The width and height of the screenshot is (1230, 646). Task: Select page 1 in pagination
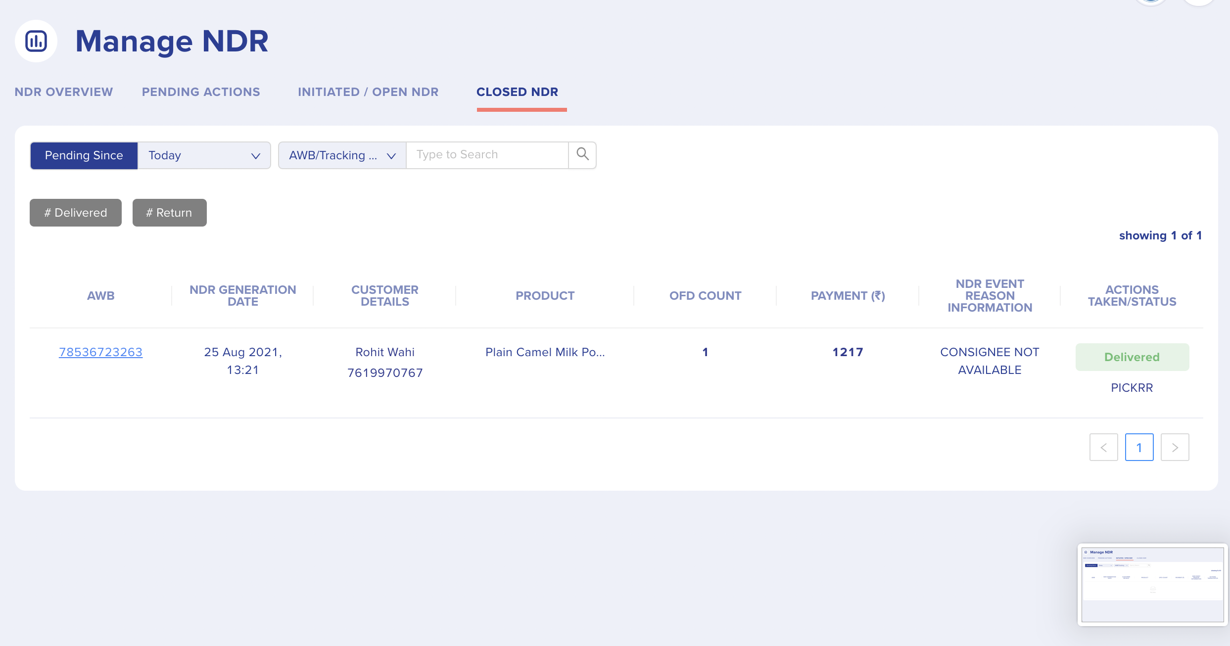tap(1139, 447)
